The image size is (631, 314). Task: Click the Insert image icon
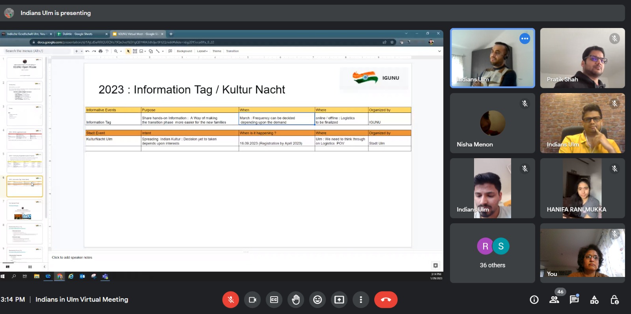click(141, 51)
